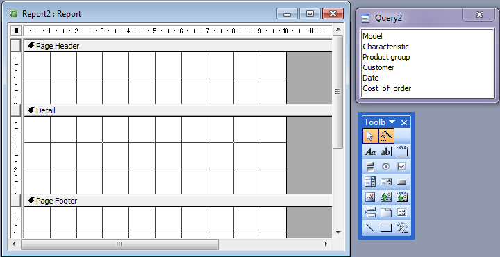The image size is (500, 257).
Task: Select the Customer field in Query2
Action: pyautogui.click(x=378, y=67)
